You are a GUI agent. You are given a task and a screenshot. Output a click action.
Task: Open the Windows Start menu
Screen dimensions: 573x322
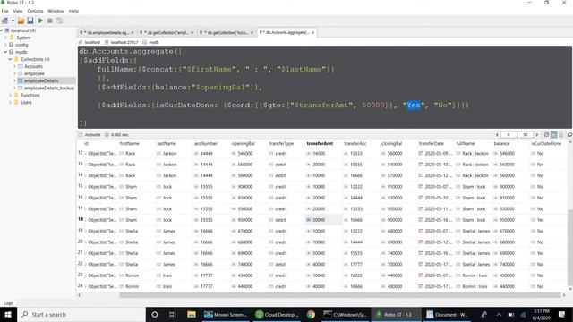[8, 314]
